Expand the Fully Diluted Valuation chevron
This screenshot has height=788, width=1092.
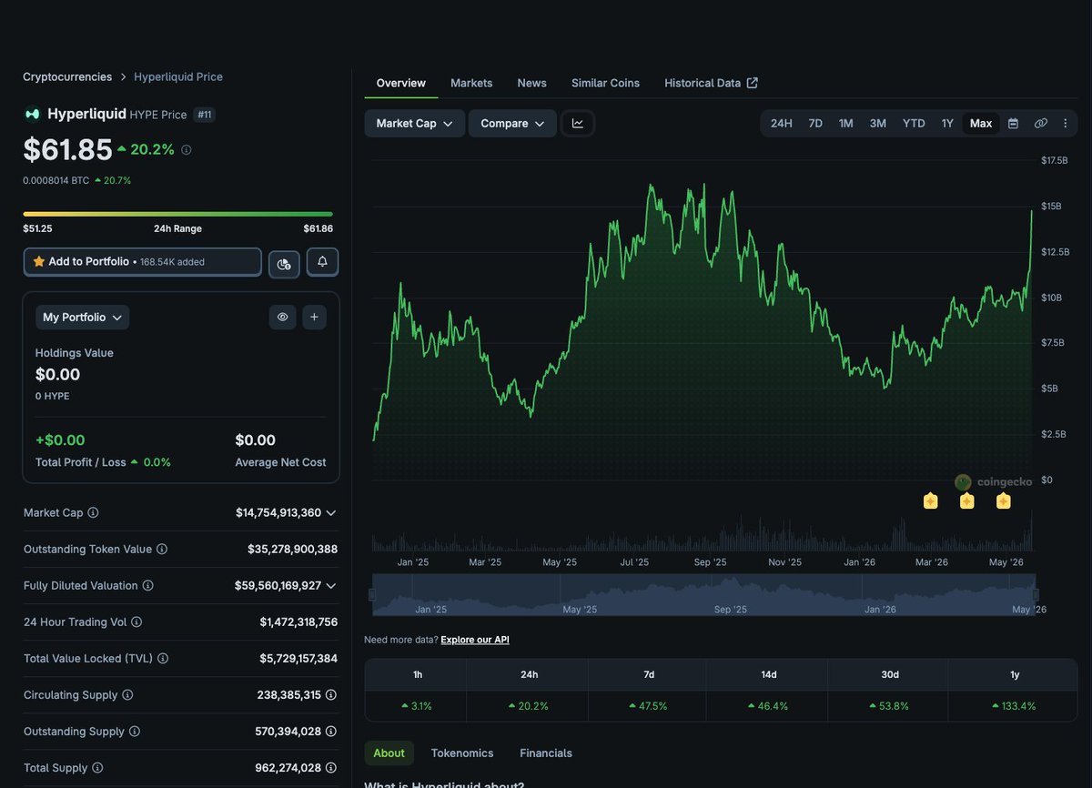tap(331, 586)
